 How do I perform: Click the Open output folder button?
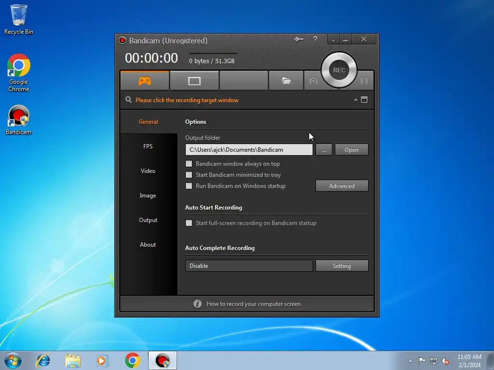tap(351, 150)
